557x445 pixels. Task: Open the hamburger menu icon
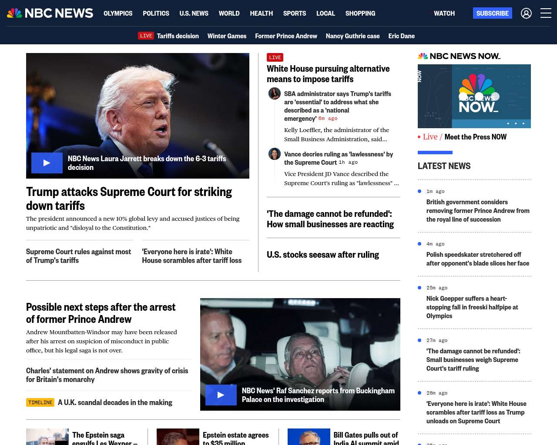pyautogui.click(x=546, y=13)
